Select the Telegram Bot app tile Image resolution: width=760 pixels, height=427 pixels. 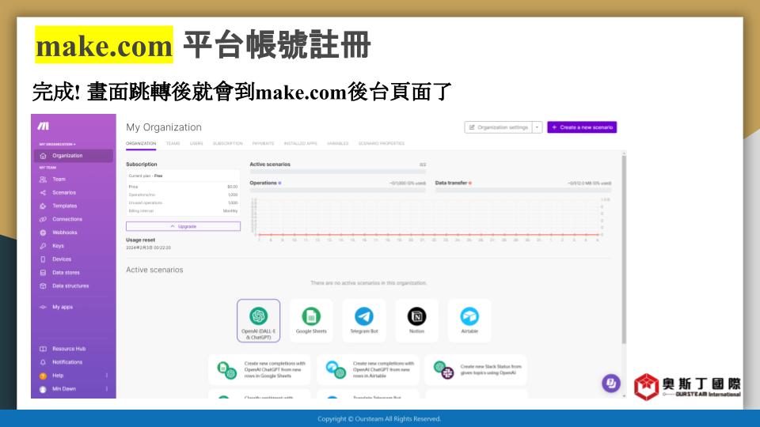point(364,320)
